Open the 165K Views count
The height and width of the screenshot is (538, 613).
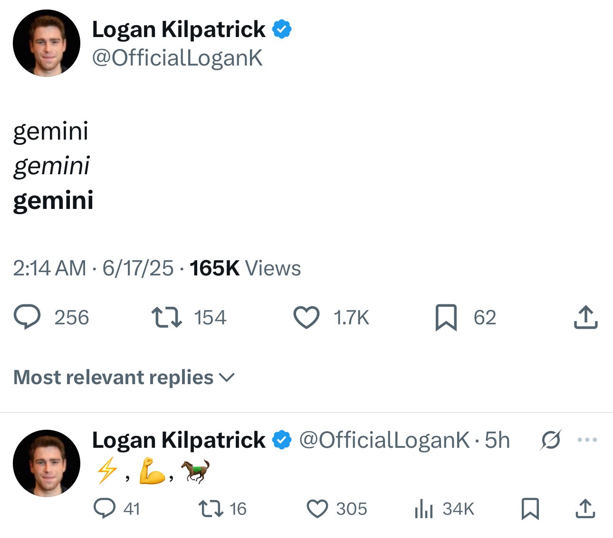(245, 268)
